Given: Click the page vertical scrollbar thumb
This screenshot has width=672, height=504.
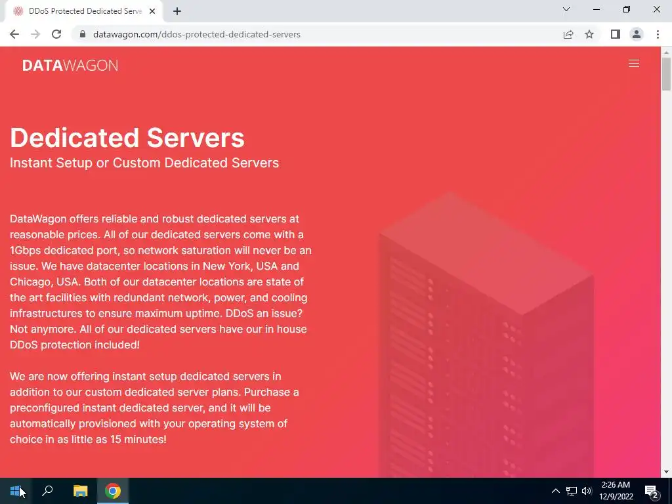Looking at the screenshot, I should [x=666, y=73].
